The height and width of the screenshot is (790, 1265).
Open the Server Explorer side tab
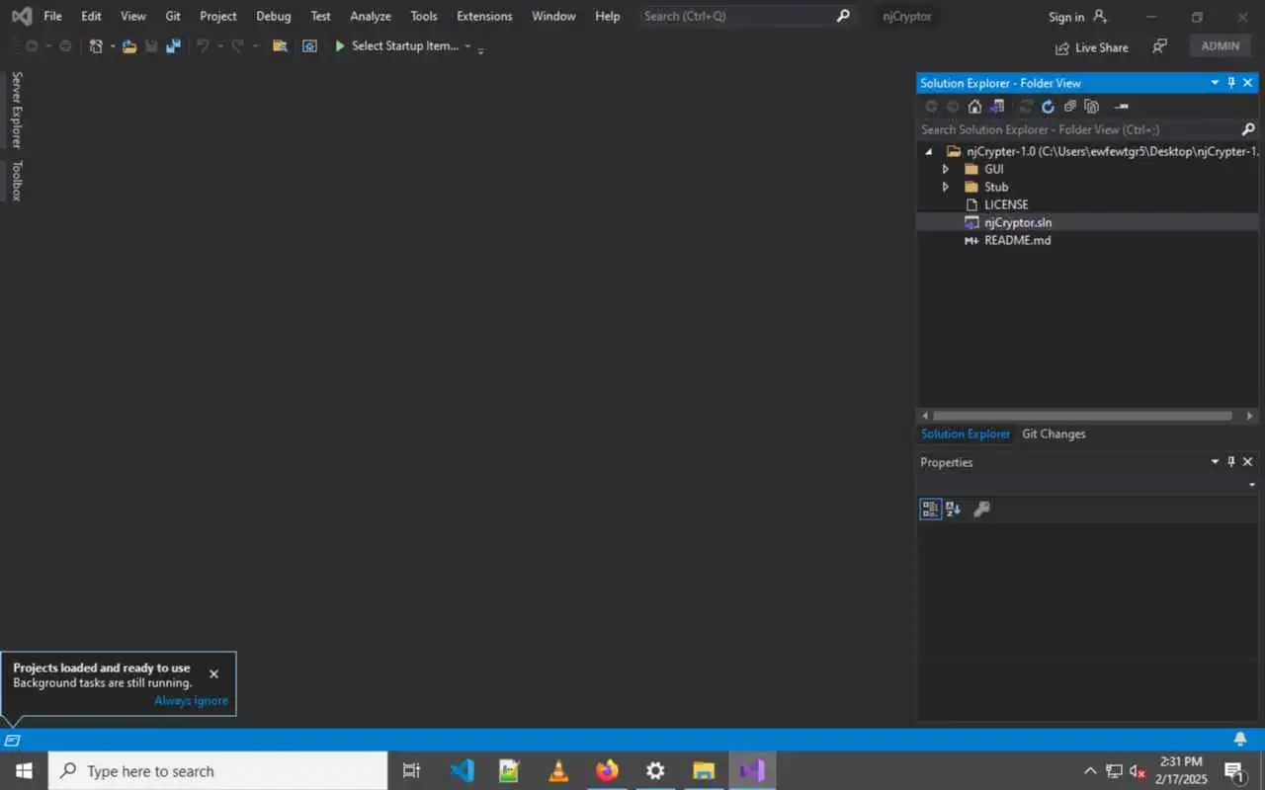(x=16, y=110)
